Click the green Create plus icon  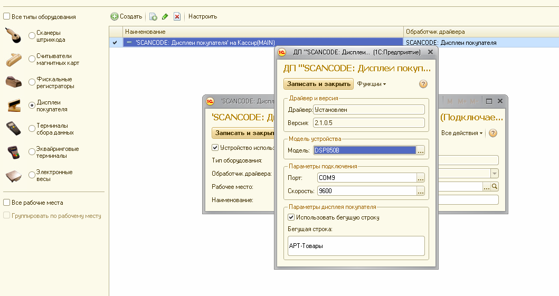coord(114,16)
